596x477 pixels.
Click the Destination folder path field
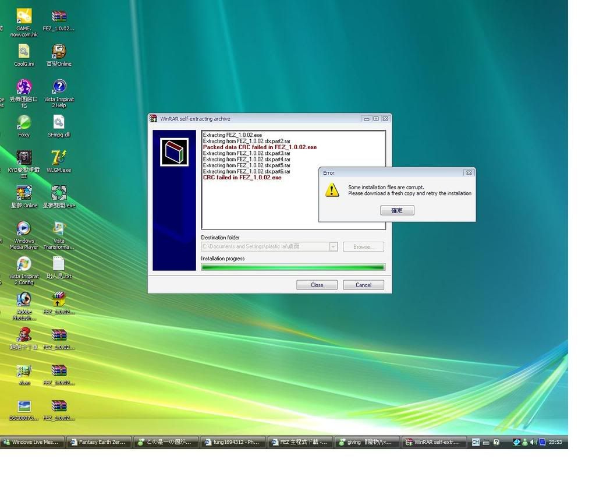[x=265, y=247]
